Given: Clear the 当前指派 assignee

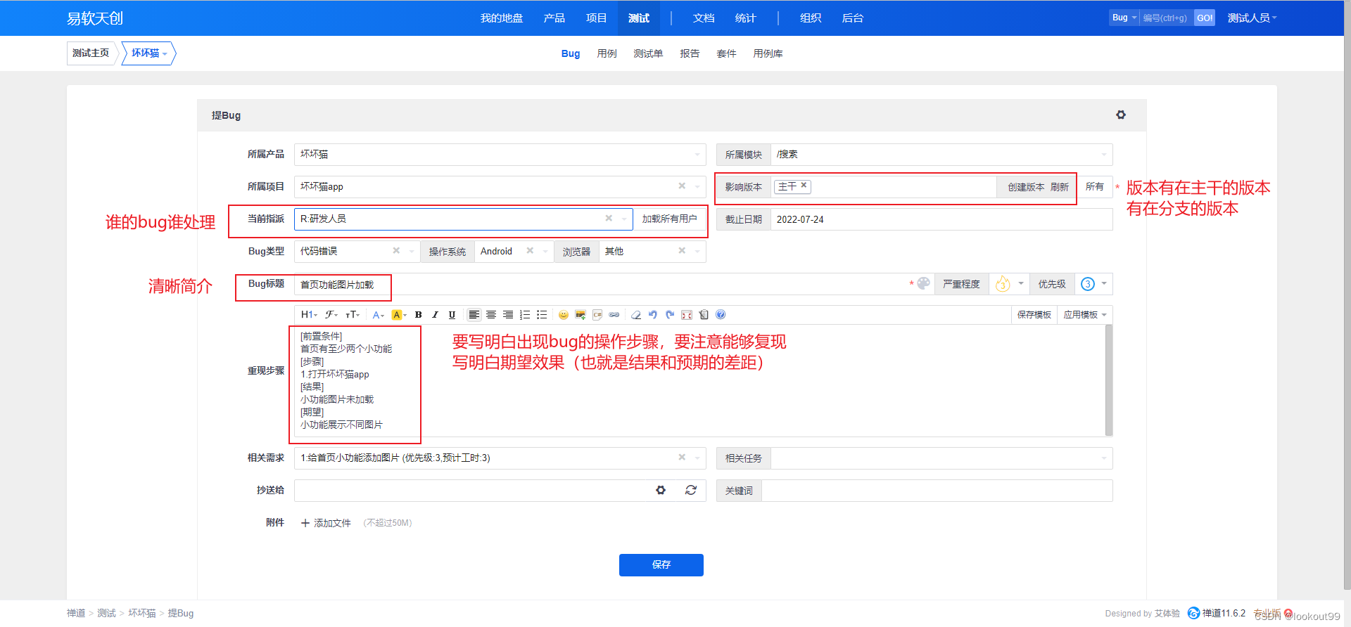Looking at the screenshot, I should point(609,218).
